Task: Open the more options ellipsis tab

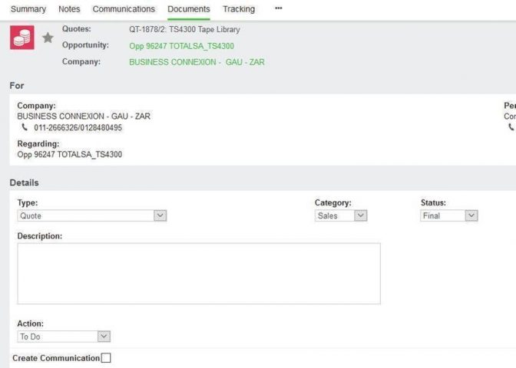Action: click(278, 8)
